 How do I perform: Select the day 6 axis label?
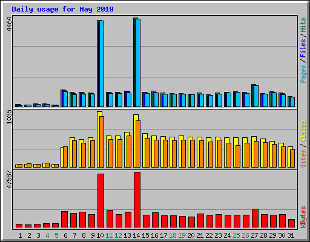click(65, 235)
